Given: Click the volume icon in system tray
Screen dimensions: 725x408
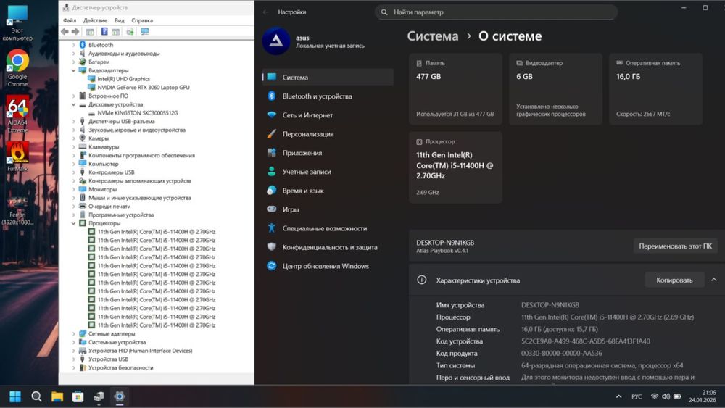Looking at the screenshot, I should click(x=666, y=396).
